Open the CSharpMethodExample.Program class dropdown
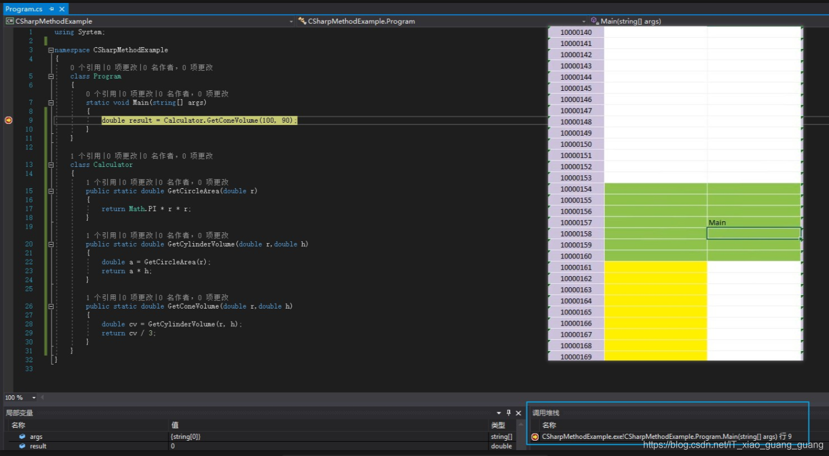Image resolution: width=829 pixels, height=456 pixels. tap(443, 21)
